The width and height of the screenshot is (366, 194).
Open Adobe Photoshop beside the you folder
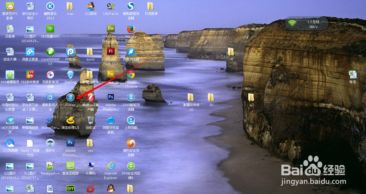coord(70,143)
